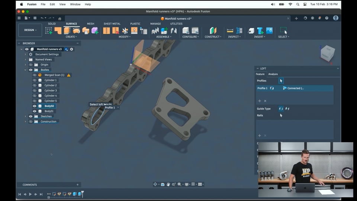357x201 pixels.
Task: Click the home icon in top toolbar
Action: coord(59,18)
